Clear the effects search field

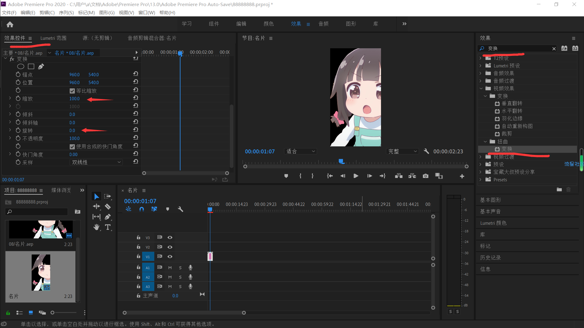[x=554, y=49]
